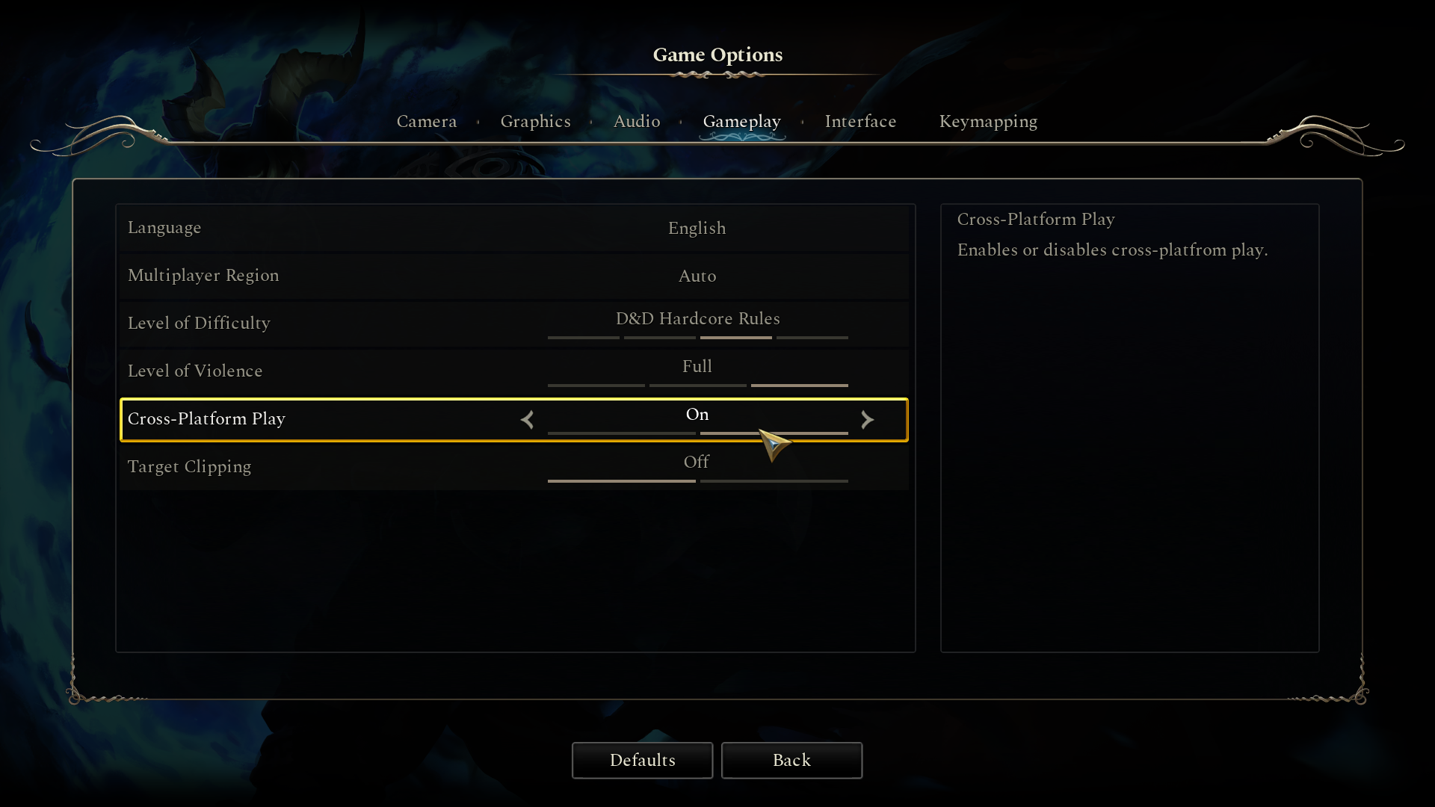Switch to the Graphics tab
The height and width of the screenshot is (807, 1435).
(536, 121)
